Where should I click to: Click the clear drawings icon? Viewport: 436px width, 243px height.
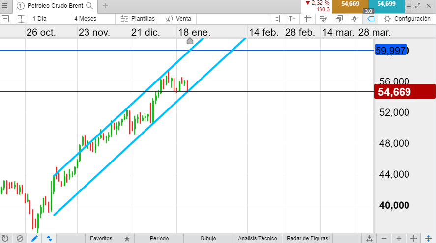[20, 238]
